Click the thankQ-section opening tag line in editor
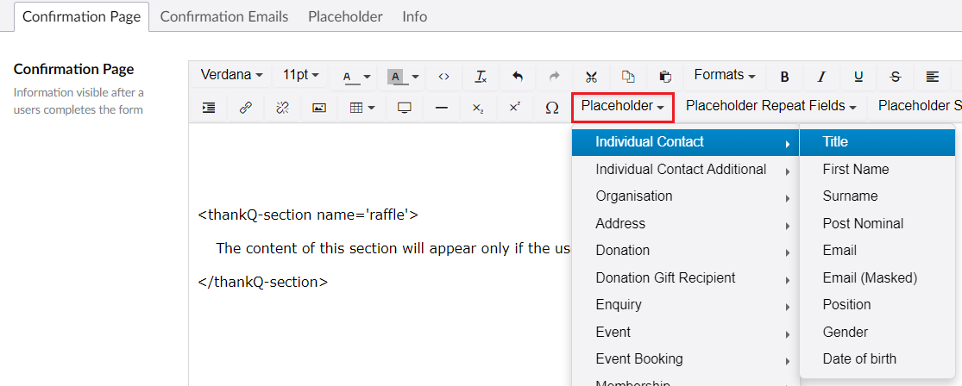The height and width of the screenshot is (386, 962). point(308,215)
